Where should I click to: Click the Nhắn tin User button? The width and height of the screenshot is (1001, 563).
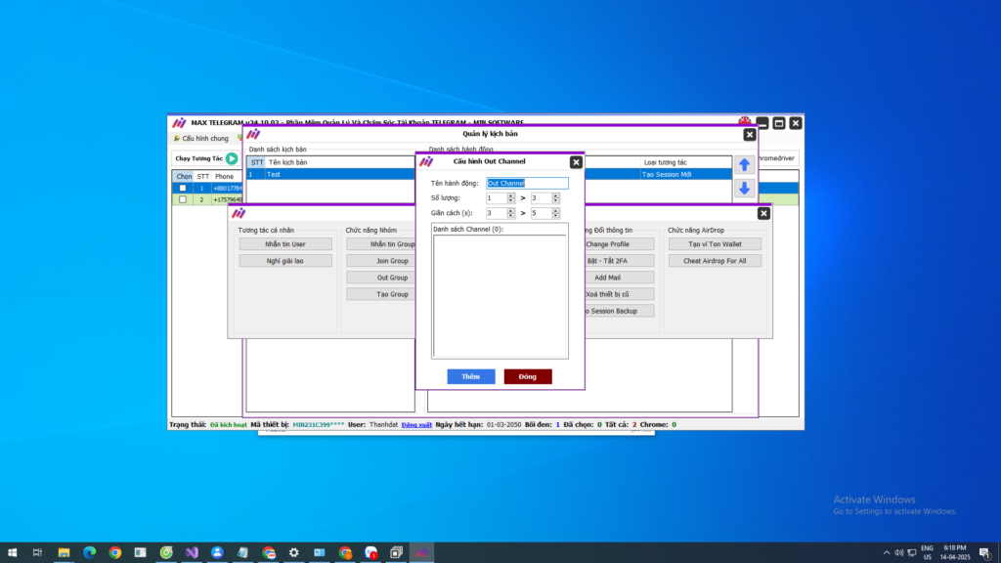click(x=285, y=244)
